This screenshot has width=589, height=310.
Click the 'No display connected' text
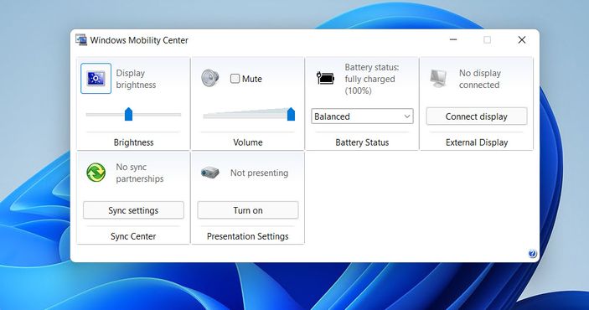click(480, 79)
